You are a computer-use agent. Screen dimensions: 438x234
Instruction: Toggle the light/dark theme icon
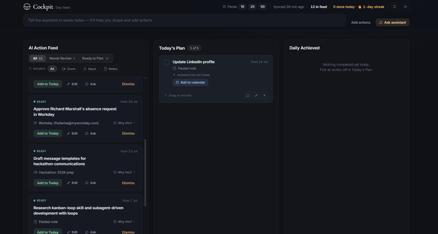405,7
